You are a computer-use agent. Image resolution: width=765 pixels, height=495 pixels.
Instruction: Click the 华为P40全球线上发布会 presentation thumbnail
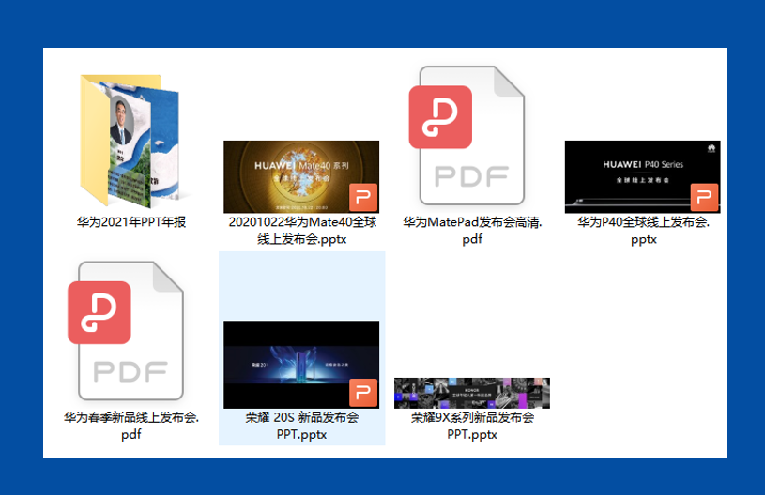pyautogui.click(x=643, y=177)
